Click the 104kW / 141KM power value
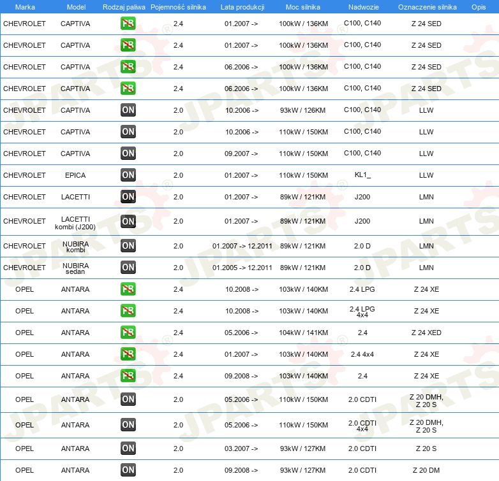This screenshot has height=481, width=499. [303, 333]
